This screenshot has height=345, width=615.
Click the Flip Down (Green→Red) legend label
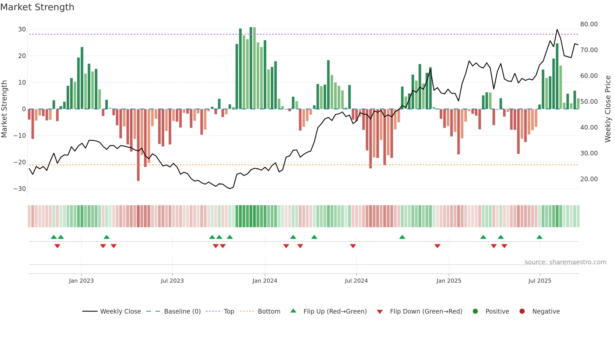(426, 311)
